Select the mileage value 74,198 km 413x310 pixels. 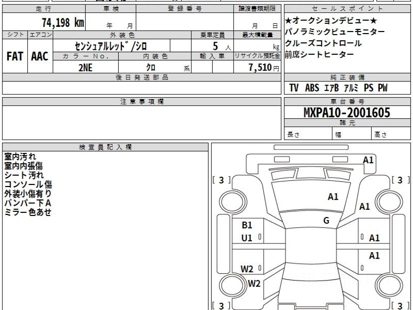(63, 23)
